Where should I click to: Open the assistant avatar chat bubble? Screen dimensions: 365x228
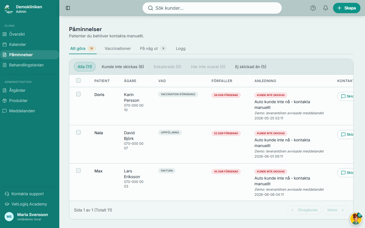(x=356, y=219)
